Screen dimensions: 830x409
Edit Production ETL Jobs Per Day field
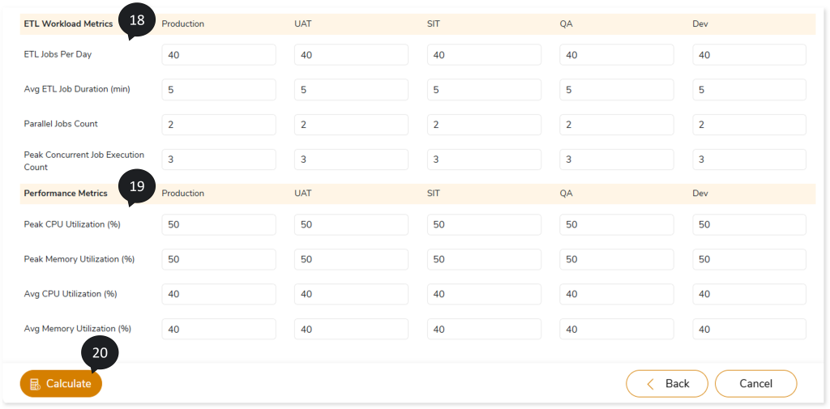(219, 55)
